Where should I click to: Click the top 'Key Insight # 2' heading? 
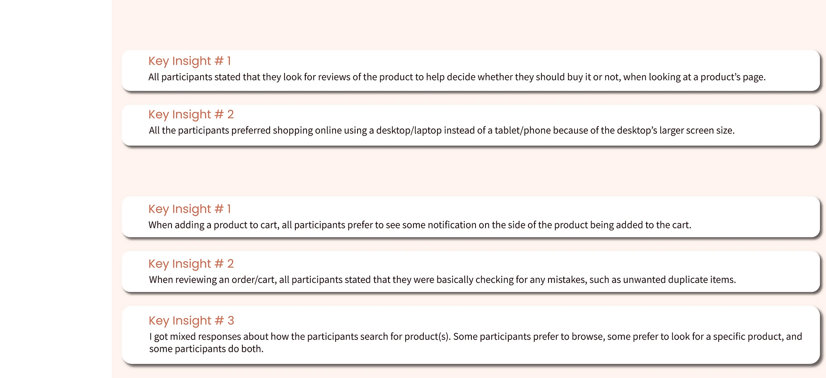(191, 114)
